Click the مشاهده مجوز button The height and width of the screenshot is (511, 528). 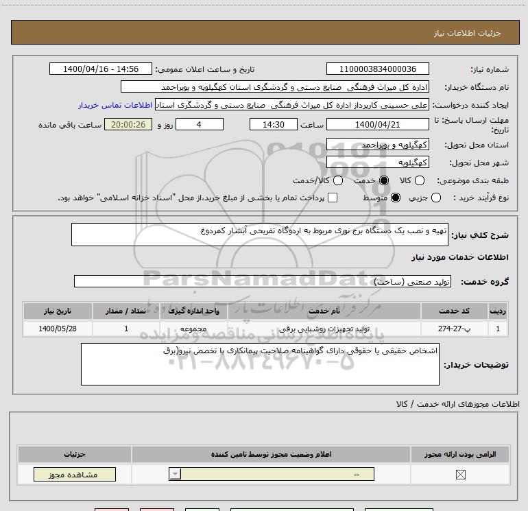coord(75,474)
